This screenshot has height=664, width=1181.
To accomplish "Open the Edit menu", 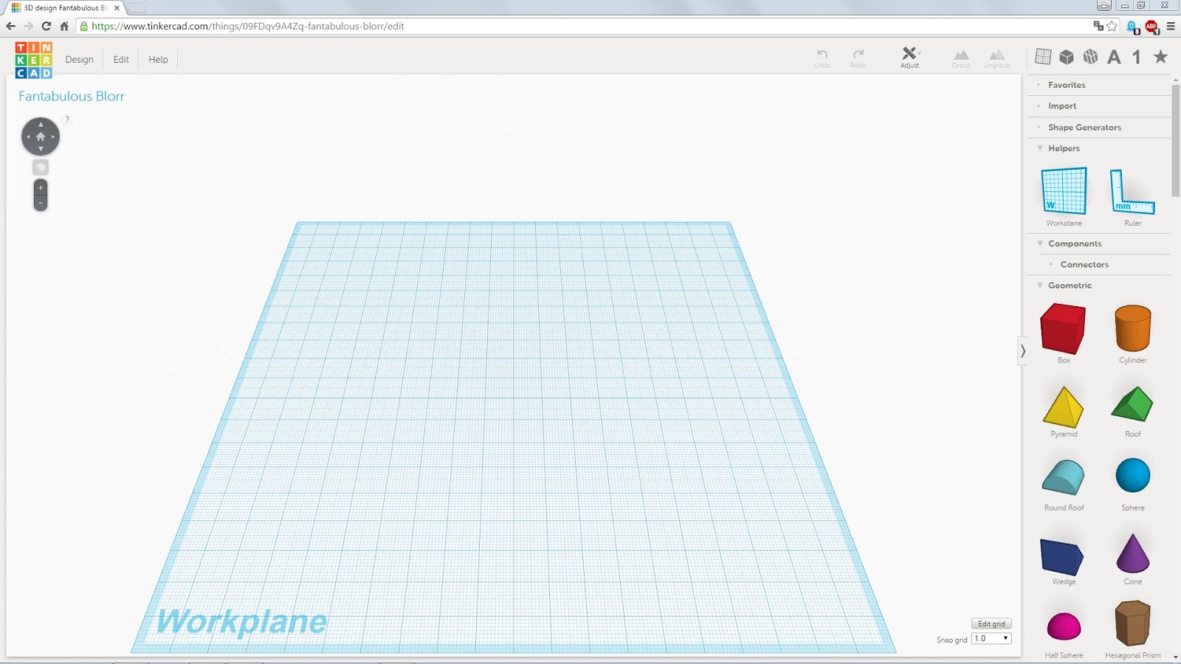I will pyautogui.click(x=120, y=59).
